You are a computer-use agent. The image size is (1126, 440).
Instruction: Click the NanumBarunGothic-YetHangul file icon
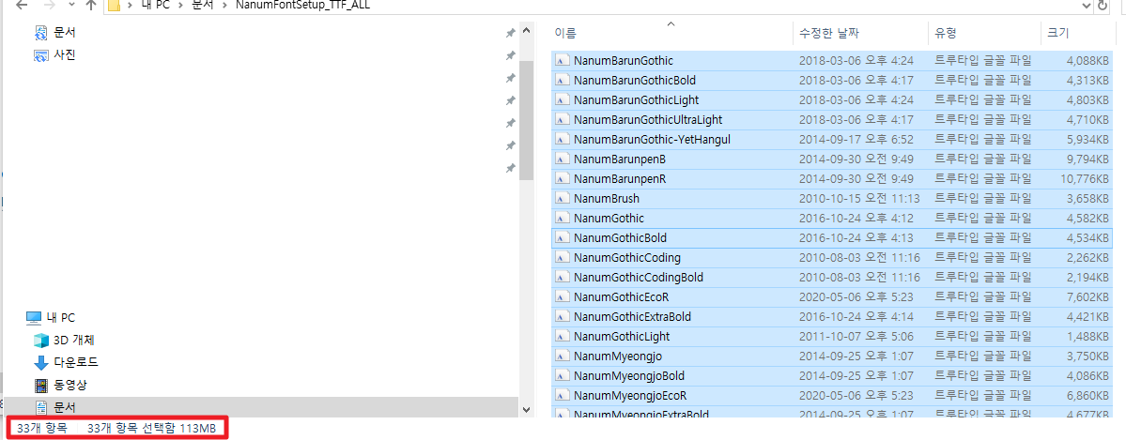pos(563,140)
